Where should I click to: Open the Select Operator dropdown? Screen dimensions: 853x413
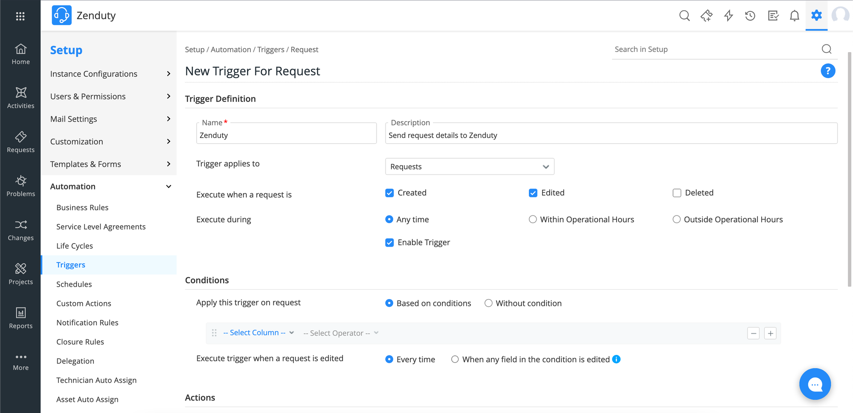[x=341, y=333]
